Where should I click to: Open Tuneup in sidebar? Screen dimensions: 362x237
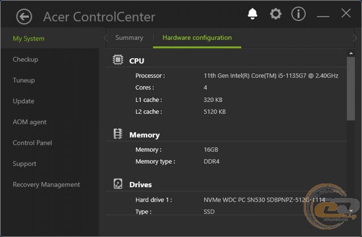24,80
